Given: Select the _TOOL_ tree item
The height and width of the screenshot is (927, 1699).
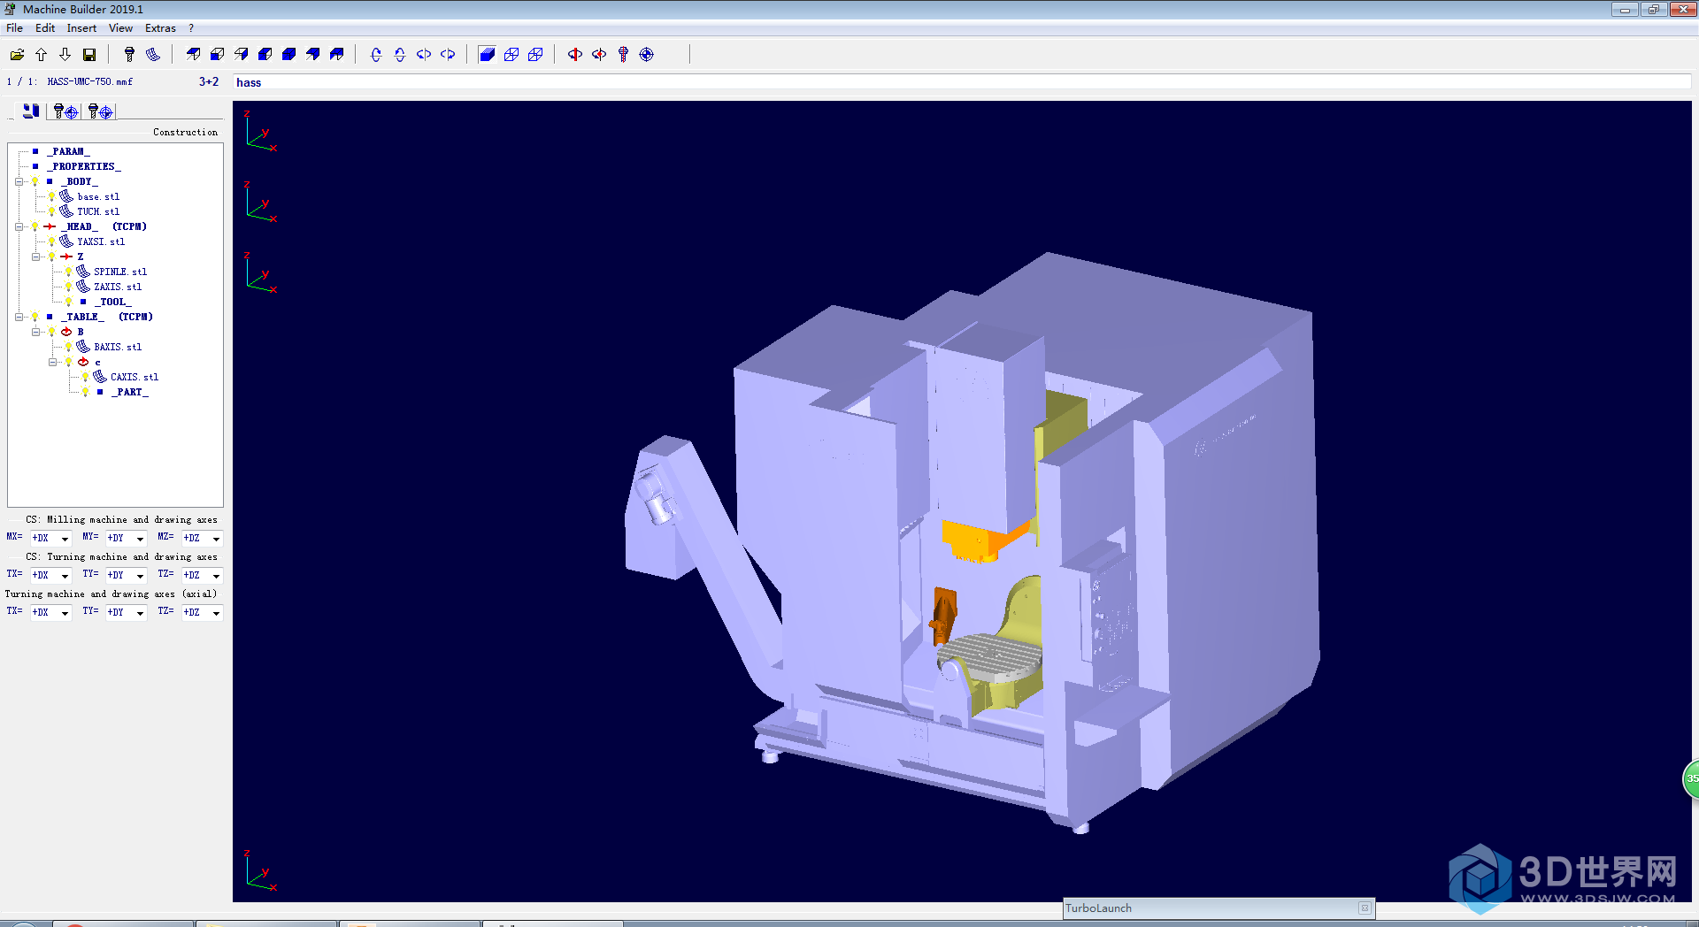Looking at the screenshot, I should (113, 302).
